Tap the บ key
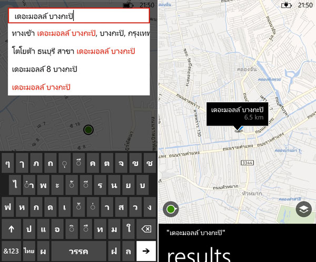316x262 pixels. click(x=143, y=185)
